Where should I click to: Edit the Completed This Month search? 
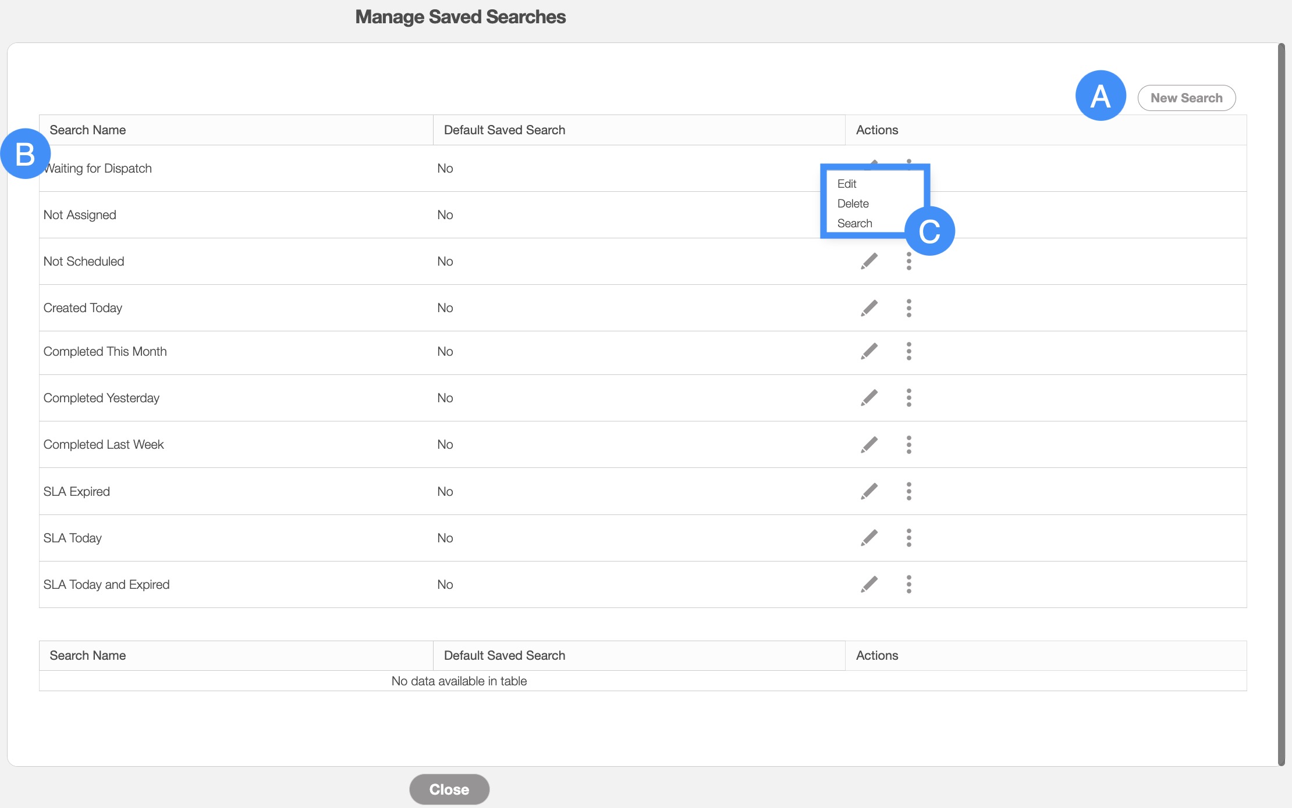[x=869, y=351]
